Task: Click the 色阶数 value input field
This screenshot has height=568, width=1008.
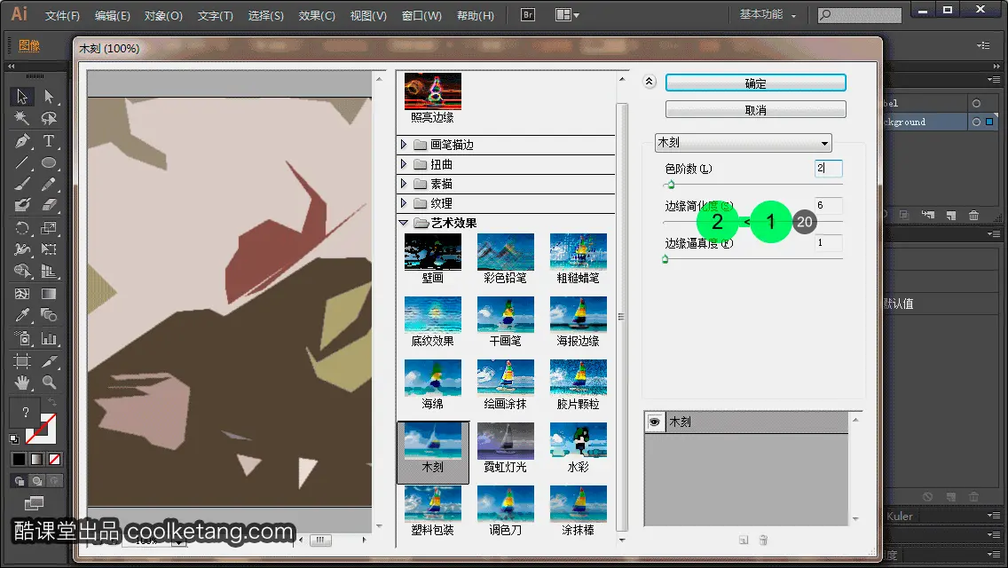Action: point(828,169)
